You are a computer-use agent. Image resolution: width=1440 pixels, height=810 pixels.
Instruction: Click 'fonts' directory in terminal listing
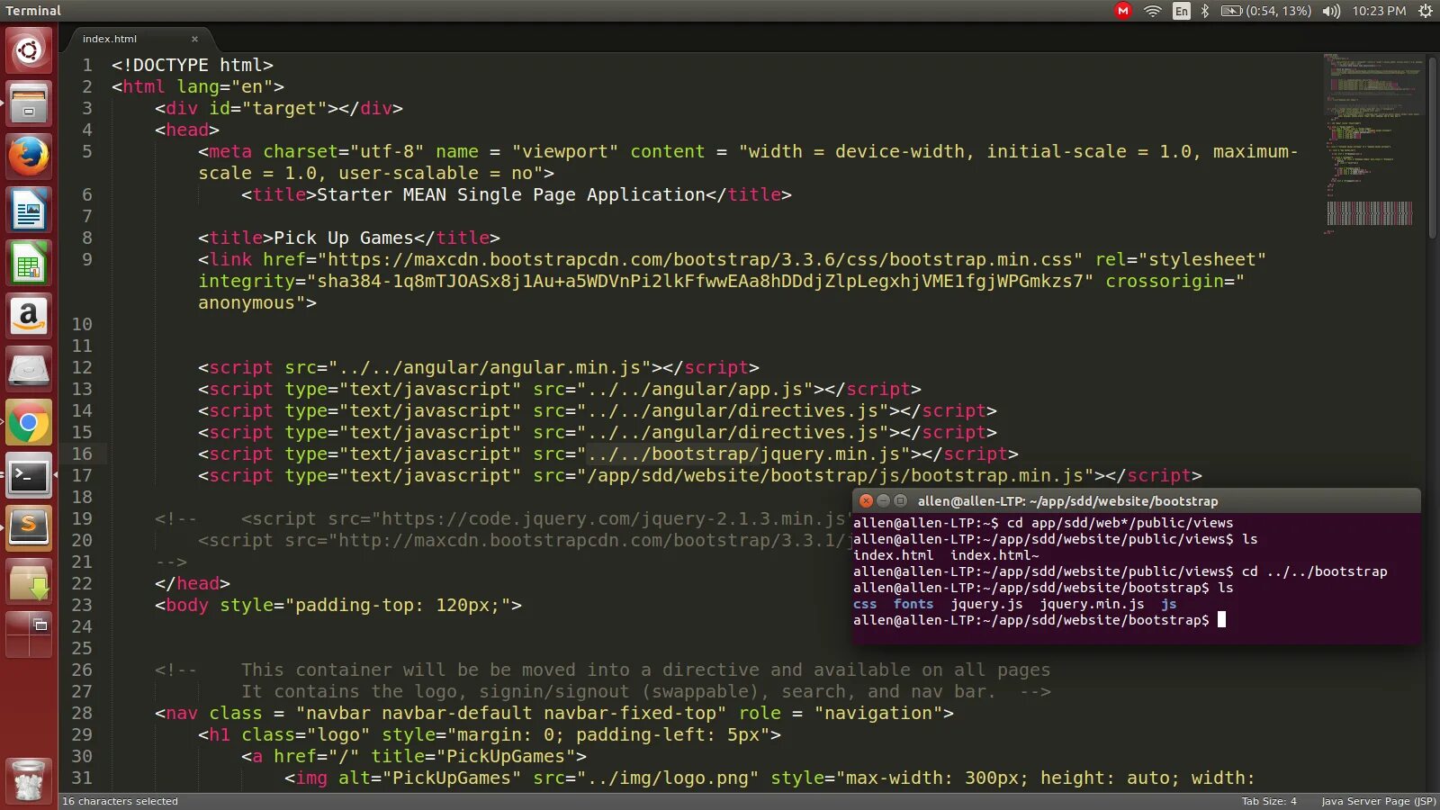(x=913, y=604)
